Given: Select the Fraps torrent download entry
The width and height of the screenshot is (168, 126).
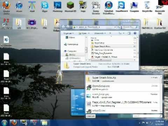Looking at the screenshot, I should pos(123,104).
